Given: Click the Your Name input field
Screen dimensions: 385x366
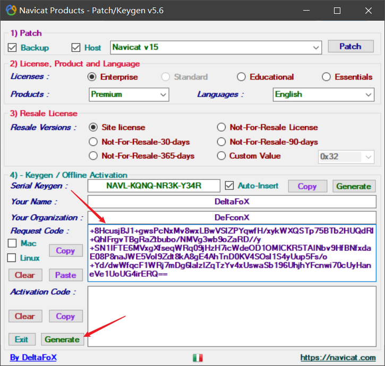Looking at the screenshot, I should [x=232, y=202].
